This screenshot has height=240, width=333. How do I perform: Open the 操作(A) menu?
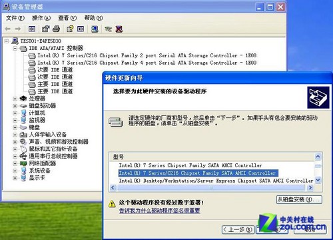coord(41,18)
